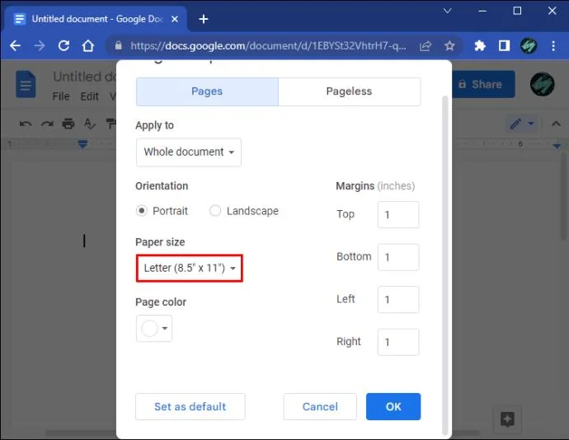The width and height of the screenshot is (569, 440).
Task: Open the Edit menu
Action: pyautogui.click(x=89, y=96)
